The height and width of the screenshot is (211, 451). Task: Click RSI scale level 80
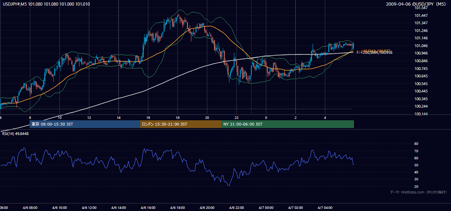(x=416, y=144)
